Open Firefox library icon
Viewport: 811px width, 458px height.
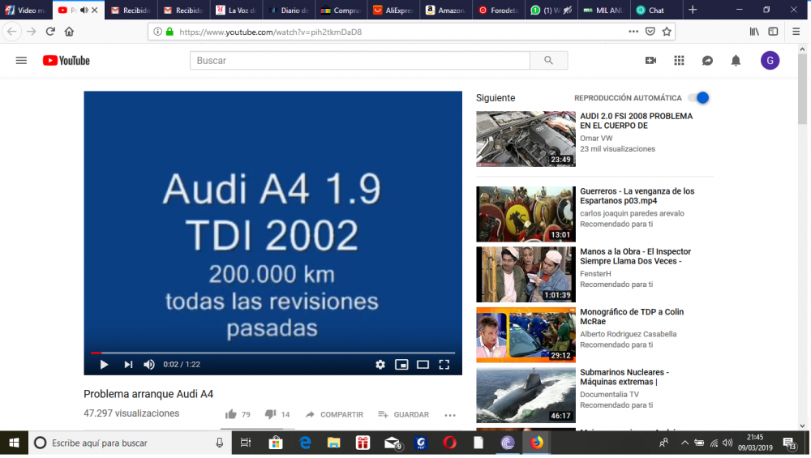[x=754, y=32]
